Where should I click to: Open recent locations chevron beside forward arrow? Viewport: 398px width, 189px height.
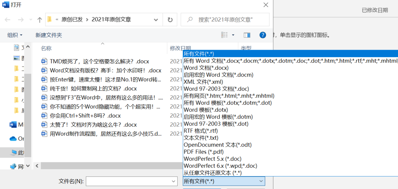(x=31, y=20)
